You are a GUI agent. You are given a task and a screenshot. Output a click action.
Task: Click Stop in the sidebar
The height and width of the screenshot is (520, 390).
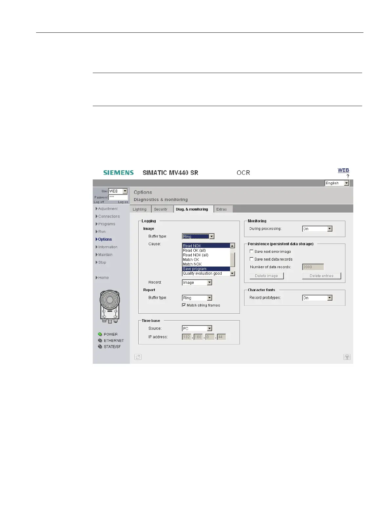pyautogui.click(x=101, y=262)
